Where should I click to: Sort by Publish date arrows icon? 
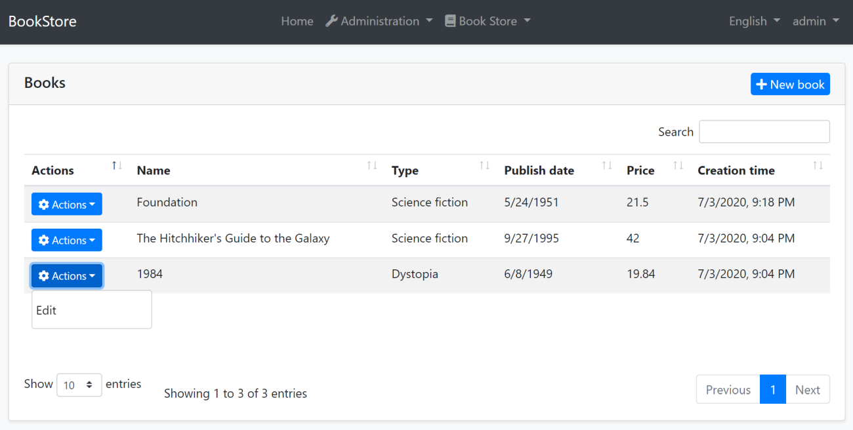coord(607,166)
